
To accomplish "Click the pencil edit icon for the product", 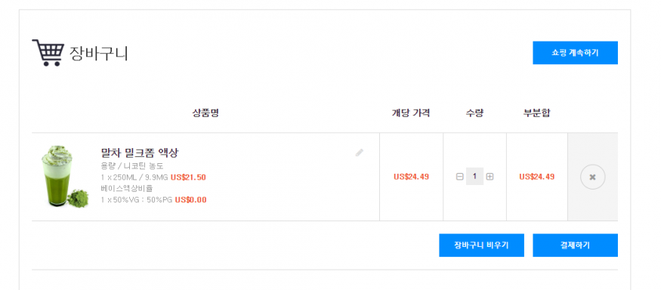I will [x=359, y=153].
